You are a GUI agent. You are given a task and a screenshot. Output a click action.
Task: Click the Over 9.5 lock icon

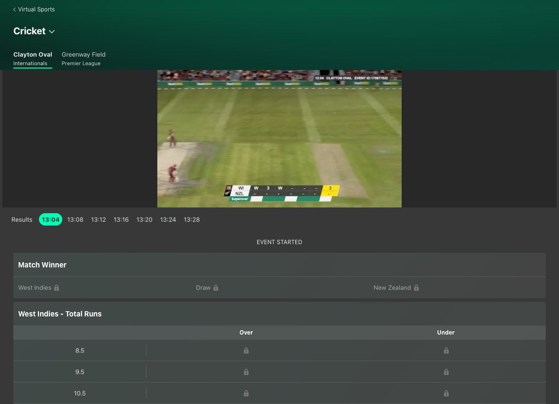[246, 372]
